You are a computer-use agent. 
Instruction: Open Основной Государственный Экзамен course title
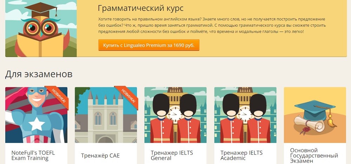(314, 156)
